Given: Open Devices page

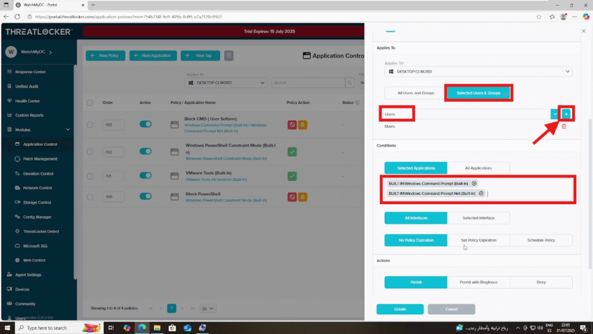Looking at the screenshot, I should pos(22,289).
